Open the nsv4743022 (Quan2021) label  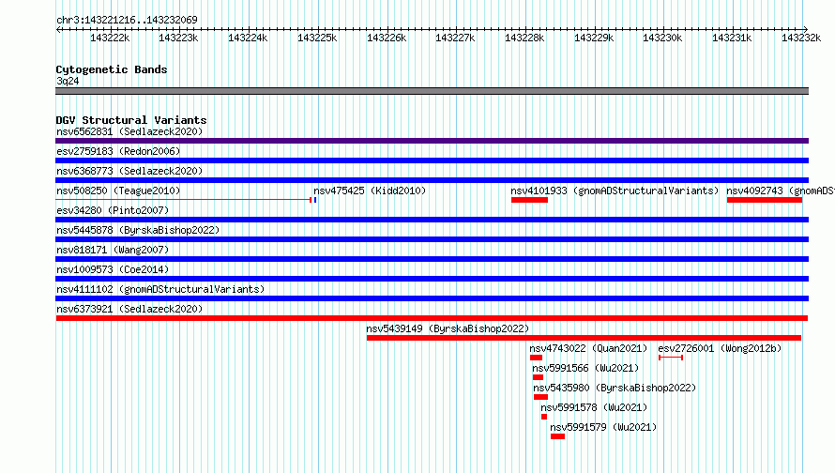point(588,348)
